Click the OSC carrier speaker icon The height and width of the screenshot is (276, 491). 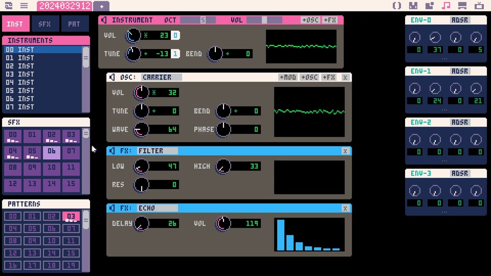pyautogui.click(x=112, y=77)
